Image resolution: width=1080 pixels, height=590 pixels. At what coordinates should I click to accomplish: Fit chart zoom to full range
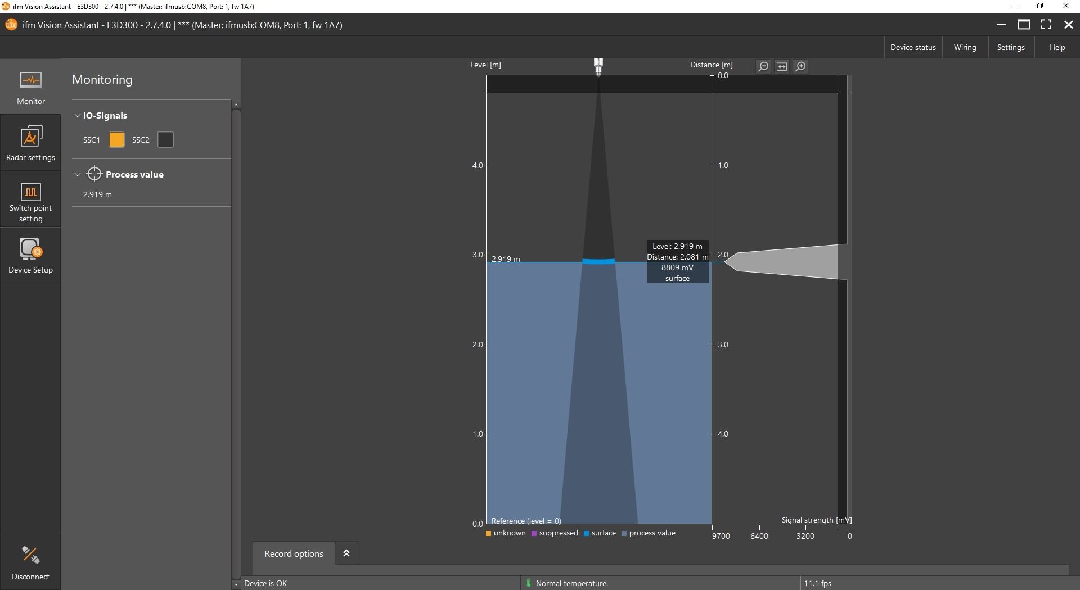coord(782,66)
